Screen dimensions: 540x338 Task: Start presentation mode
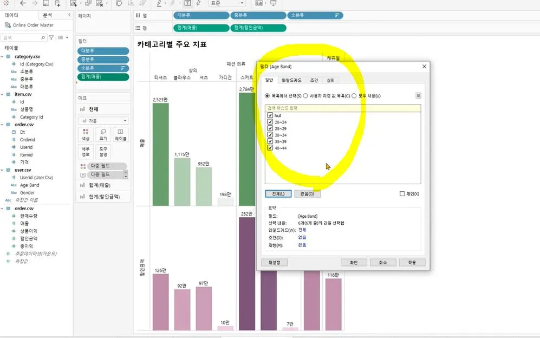273,3
